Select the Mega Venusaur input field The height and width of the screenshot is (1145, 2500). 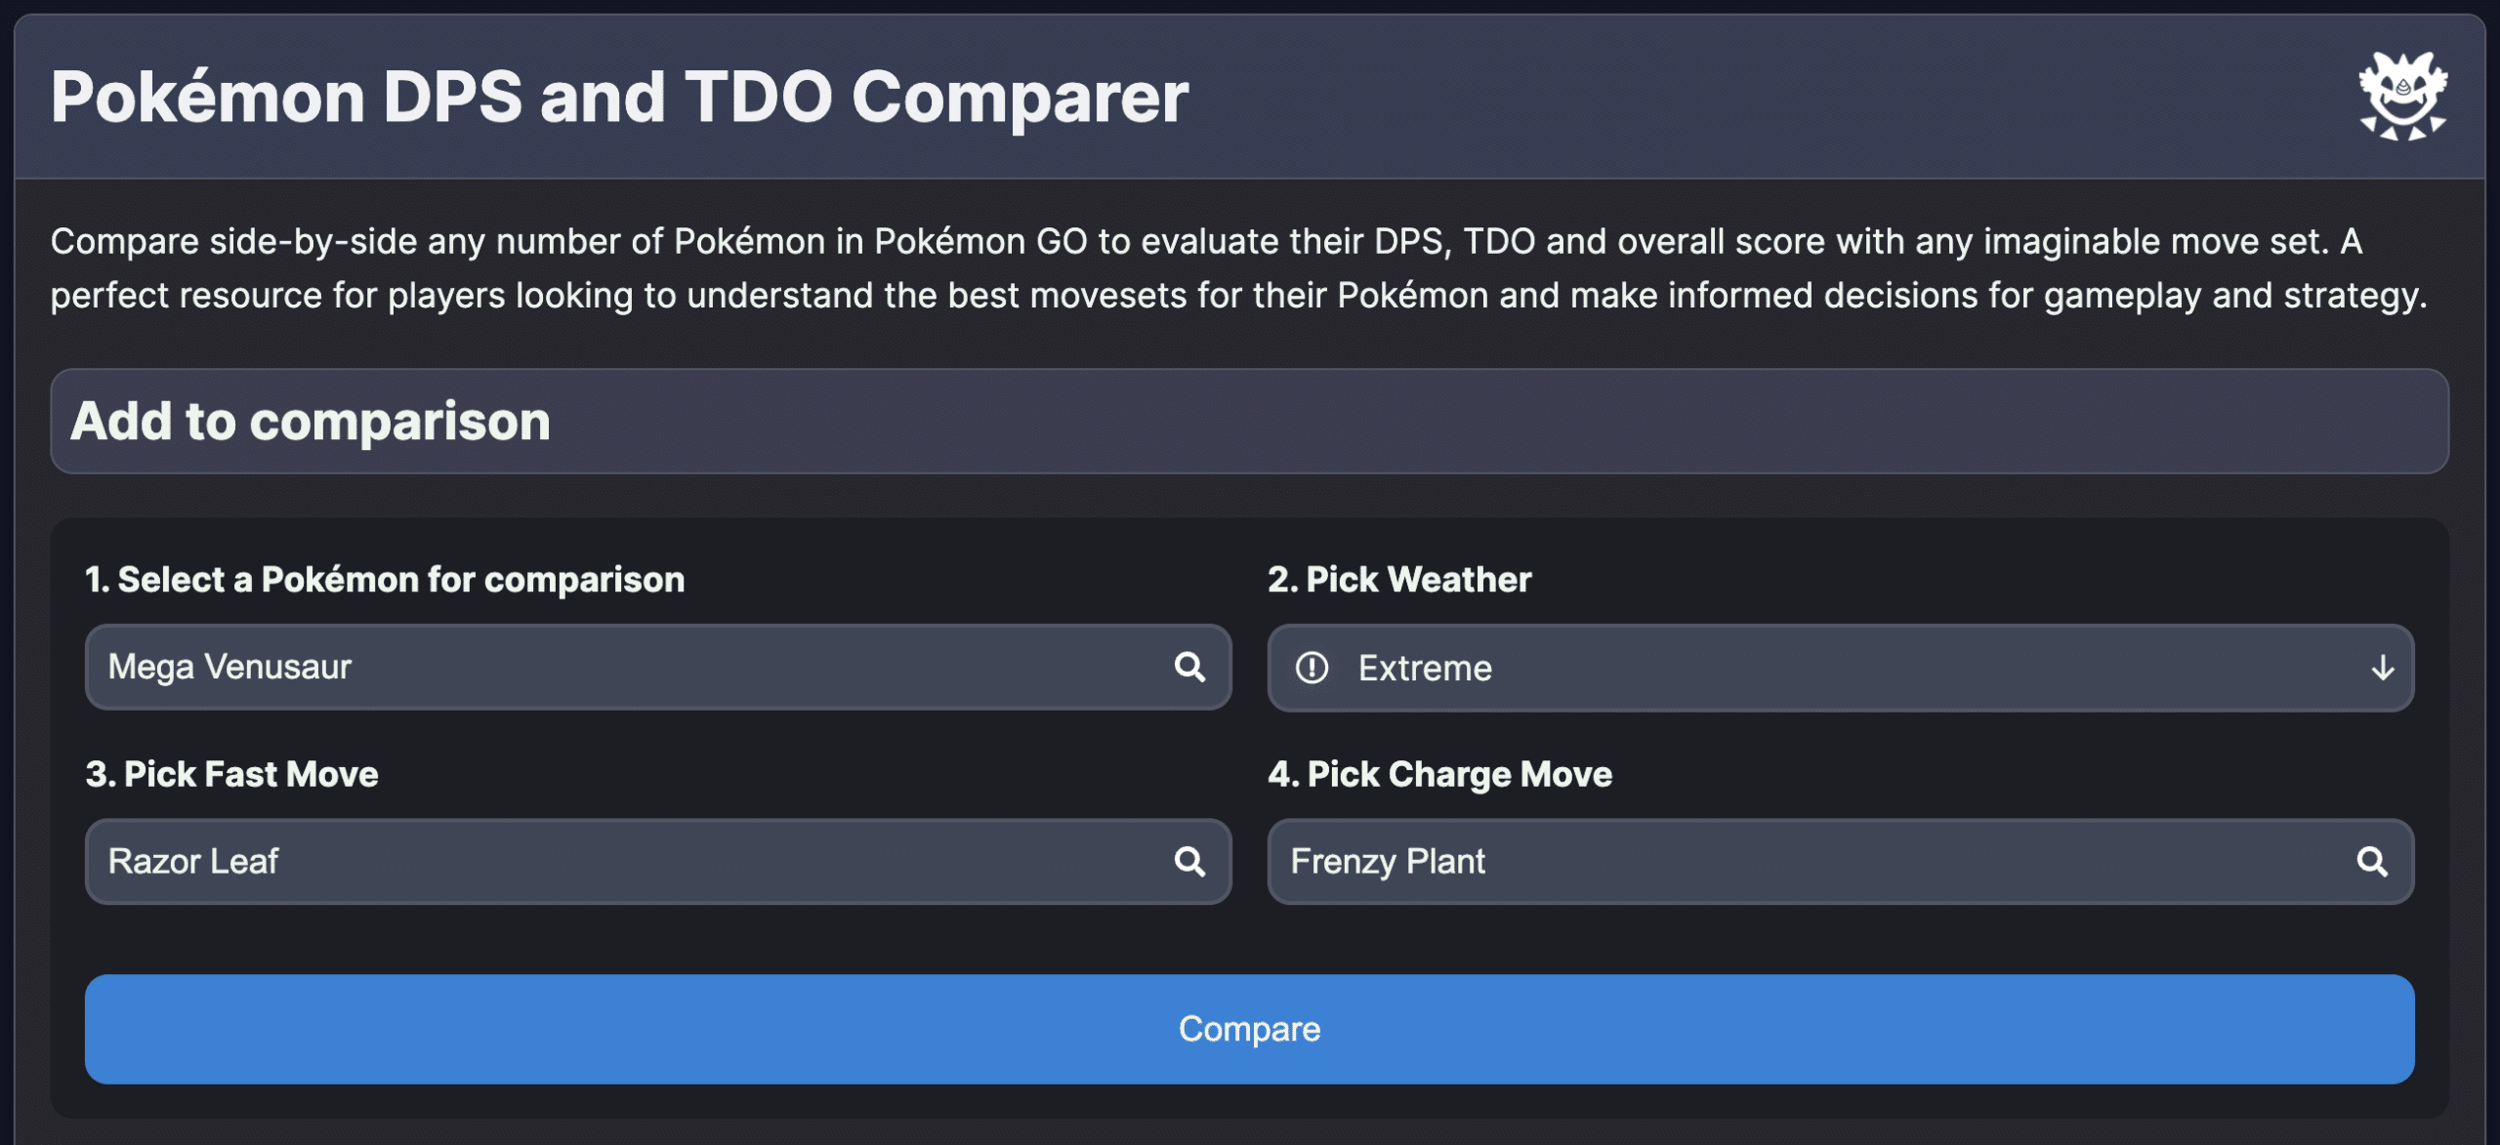pos(586,667)
